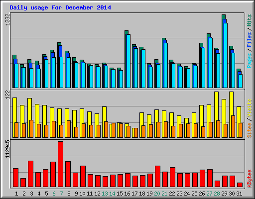Click the orange 'Sites' legend label
This screenshot has width=255, height=199.
[x=250, y=130]
